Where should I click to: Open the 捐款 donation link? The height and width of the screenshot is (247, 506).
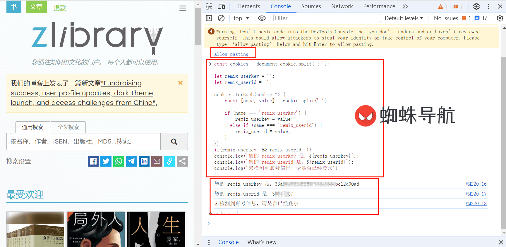coord(60,8)
